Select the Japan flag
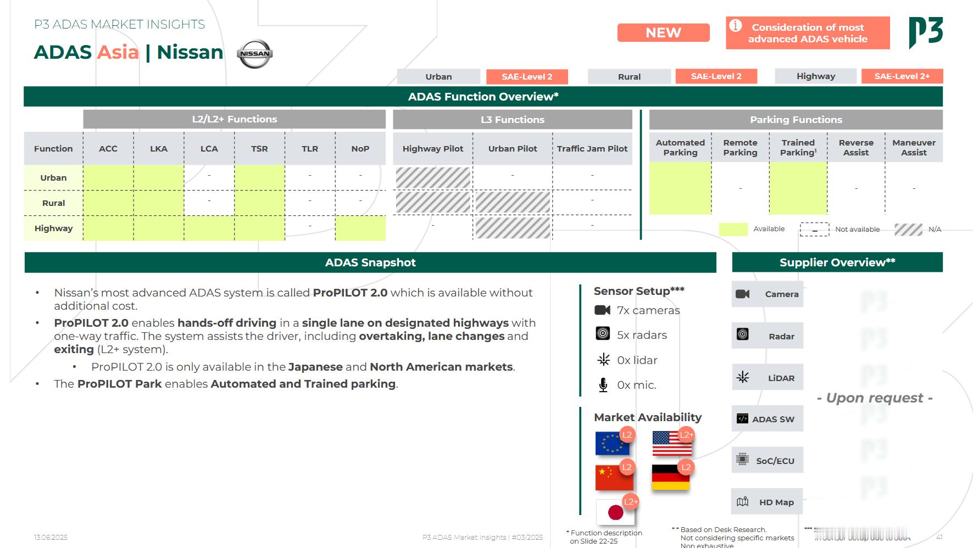This screenshot has height=548, width=973. [615, 512]
